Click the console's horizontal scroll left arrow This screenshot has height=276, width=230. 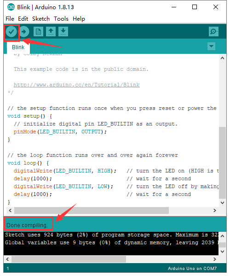[7, 259]
